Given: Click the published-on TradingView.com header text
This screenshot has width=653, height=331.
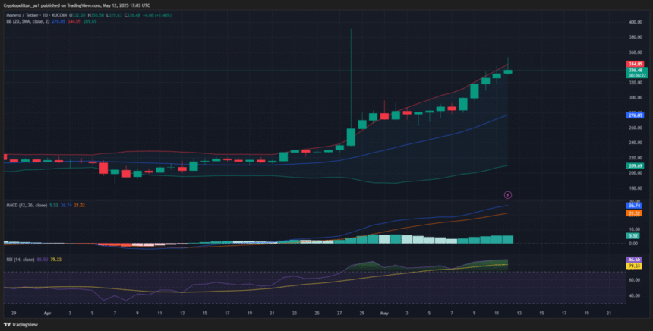Looking at the screenshot, I should click(x=77, y=5).
